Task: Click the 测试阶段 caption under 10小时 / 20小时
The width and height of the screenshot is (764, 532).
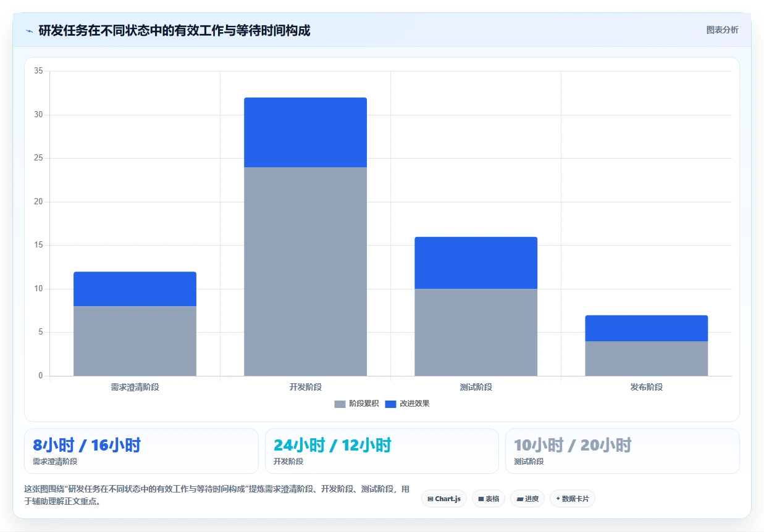Action: click(x=529, y=462)
